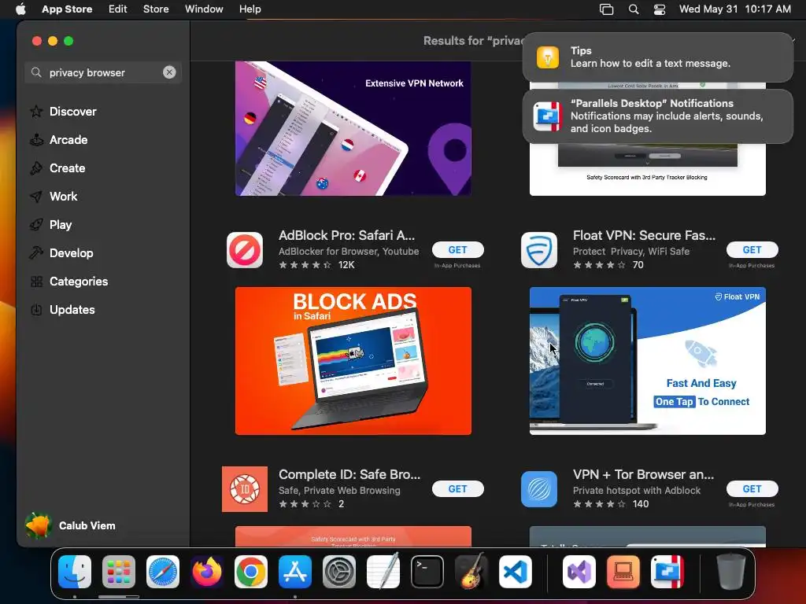Open VPN + Tor Browser title

[x=644, y=474]
